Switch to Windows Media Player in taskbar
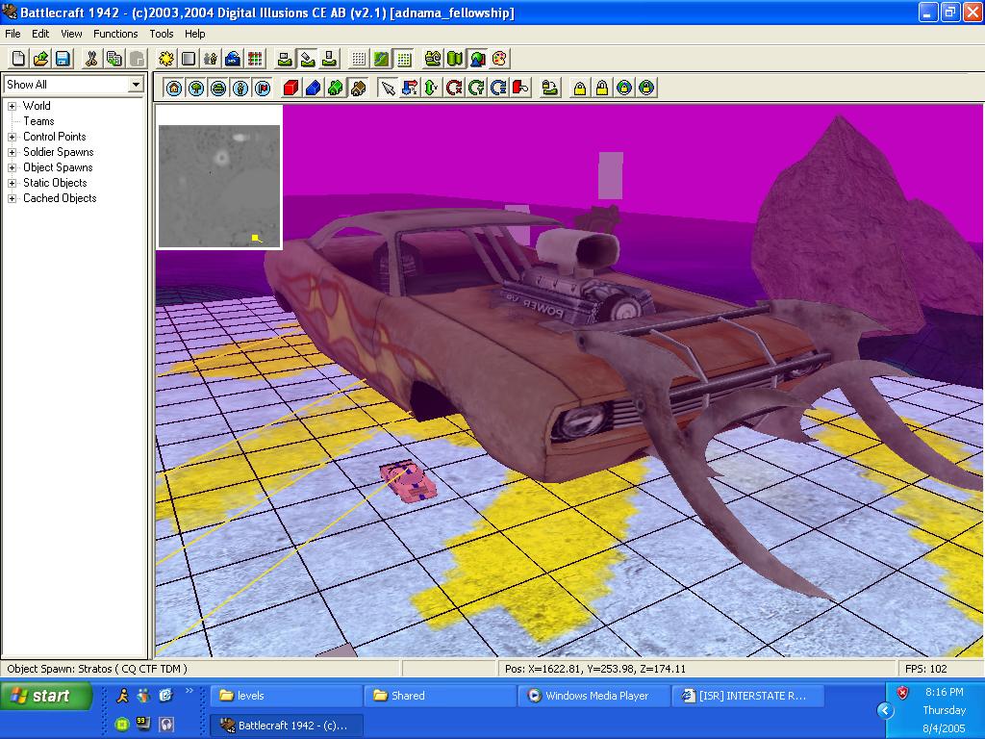The height and width of the screenshot is (739, 985). [594, 696]
